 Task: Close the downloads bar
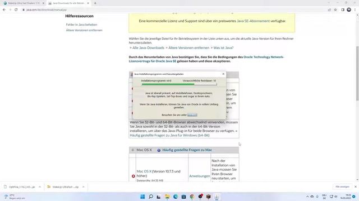pos(355,186)
